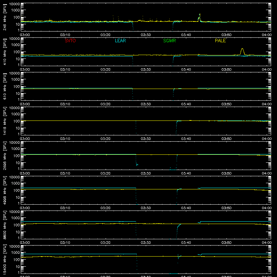
Task: Click the 10 y-axis value of 4995 MHz panel
Action: tap(18, 197)
